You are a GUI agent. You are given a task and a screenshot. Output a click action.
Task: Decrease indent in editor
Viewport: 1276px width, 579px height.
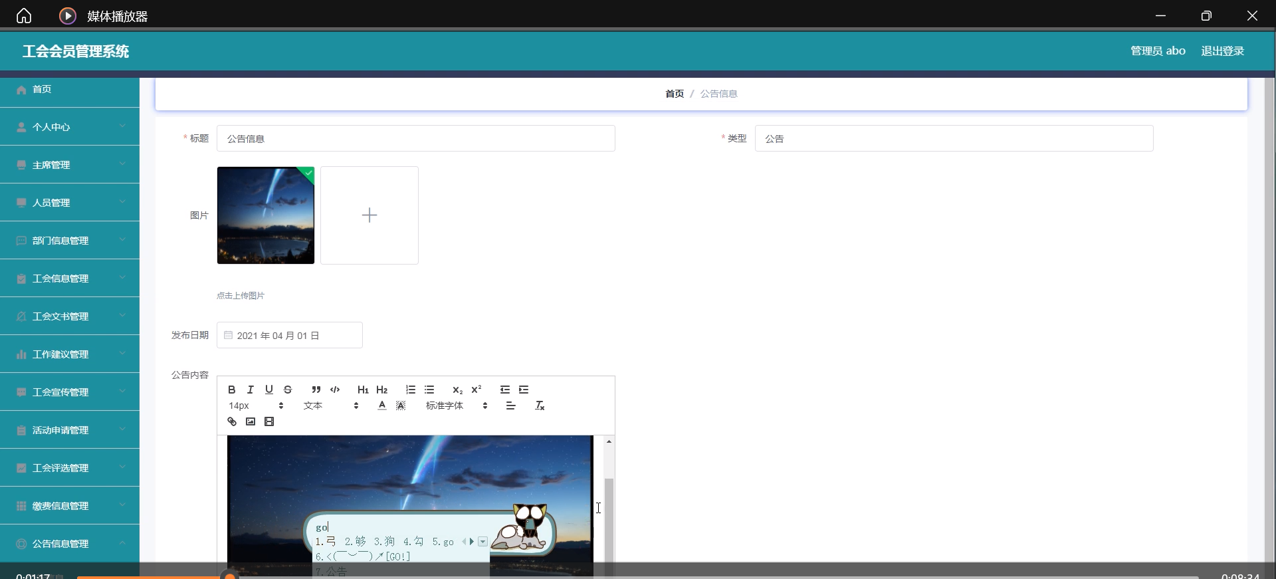(x=505, y=390)
